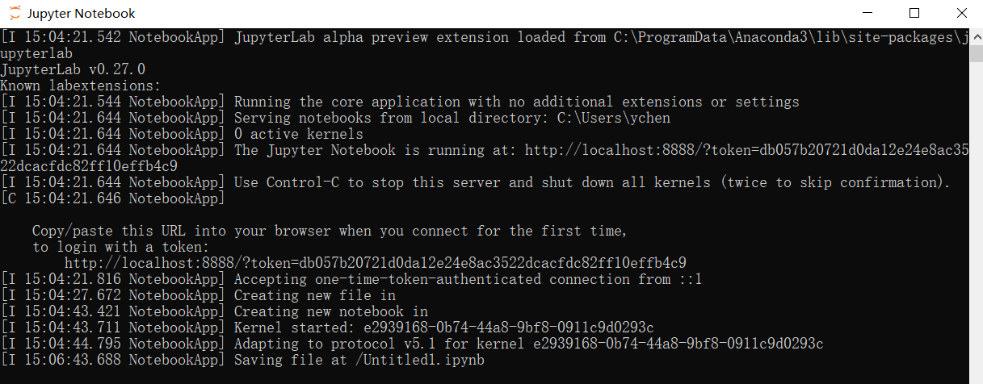
Task: Click the "Jupyter Notebook" window title text
Action: point(81,13)
